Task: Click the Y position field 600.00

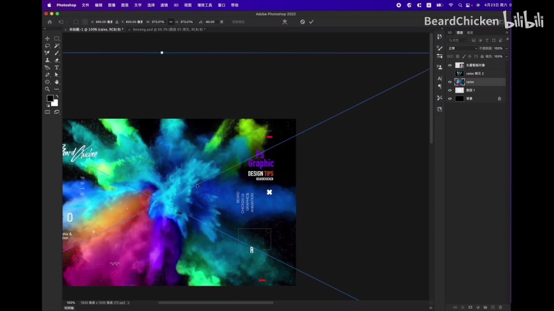Action: click(x=134, y=22)
